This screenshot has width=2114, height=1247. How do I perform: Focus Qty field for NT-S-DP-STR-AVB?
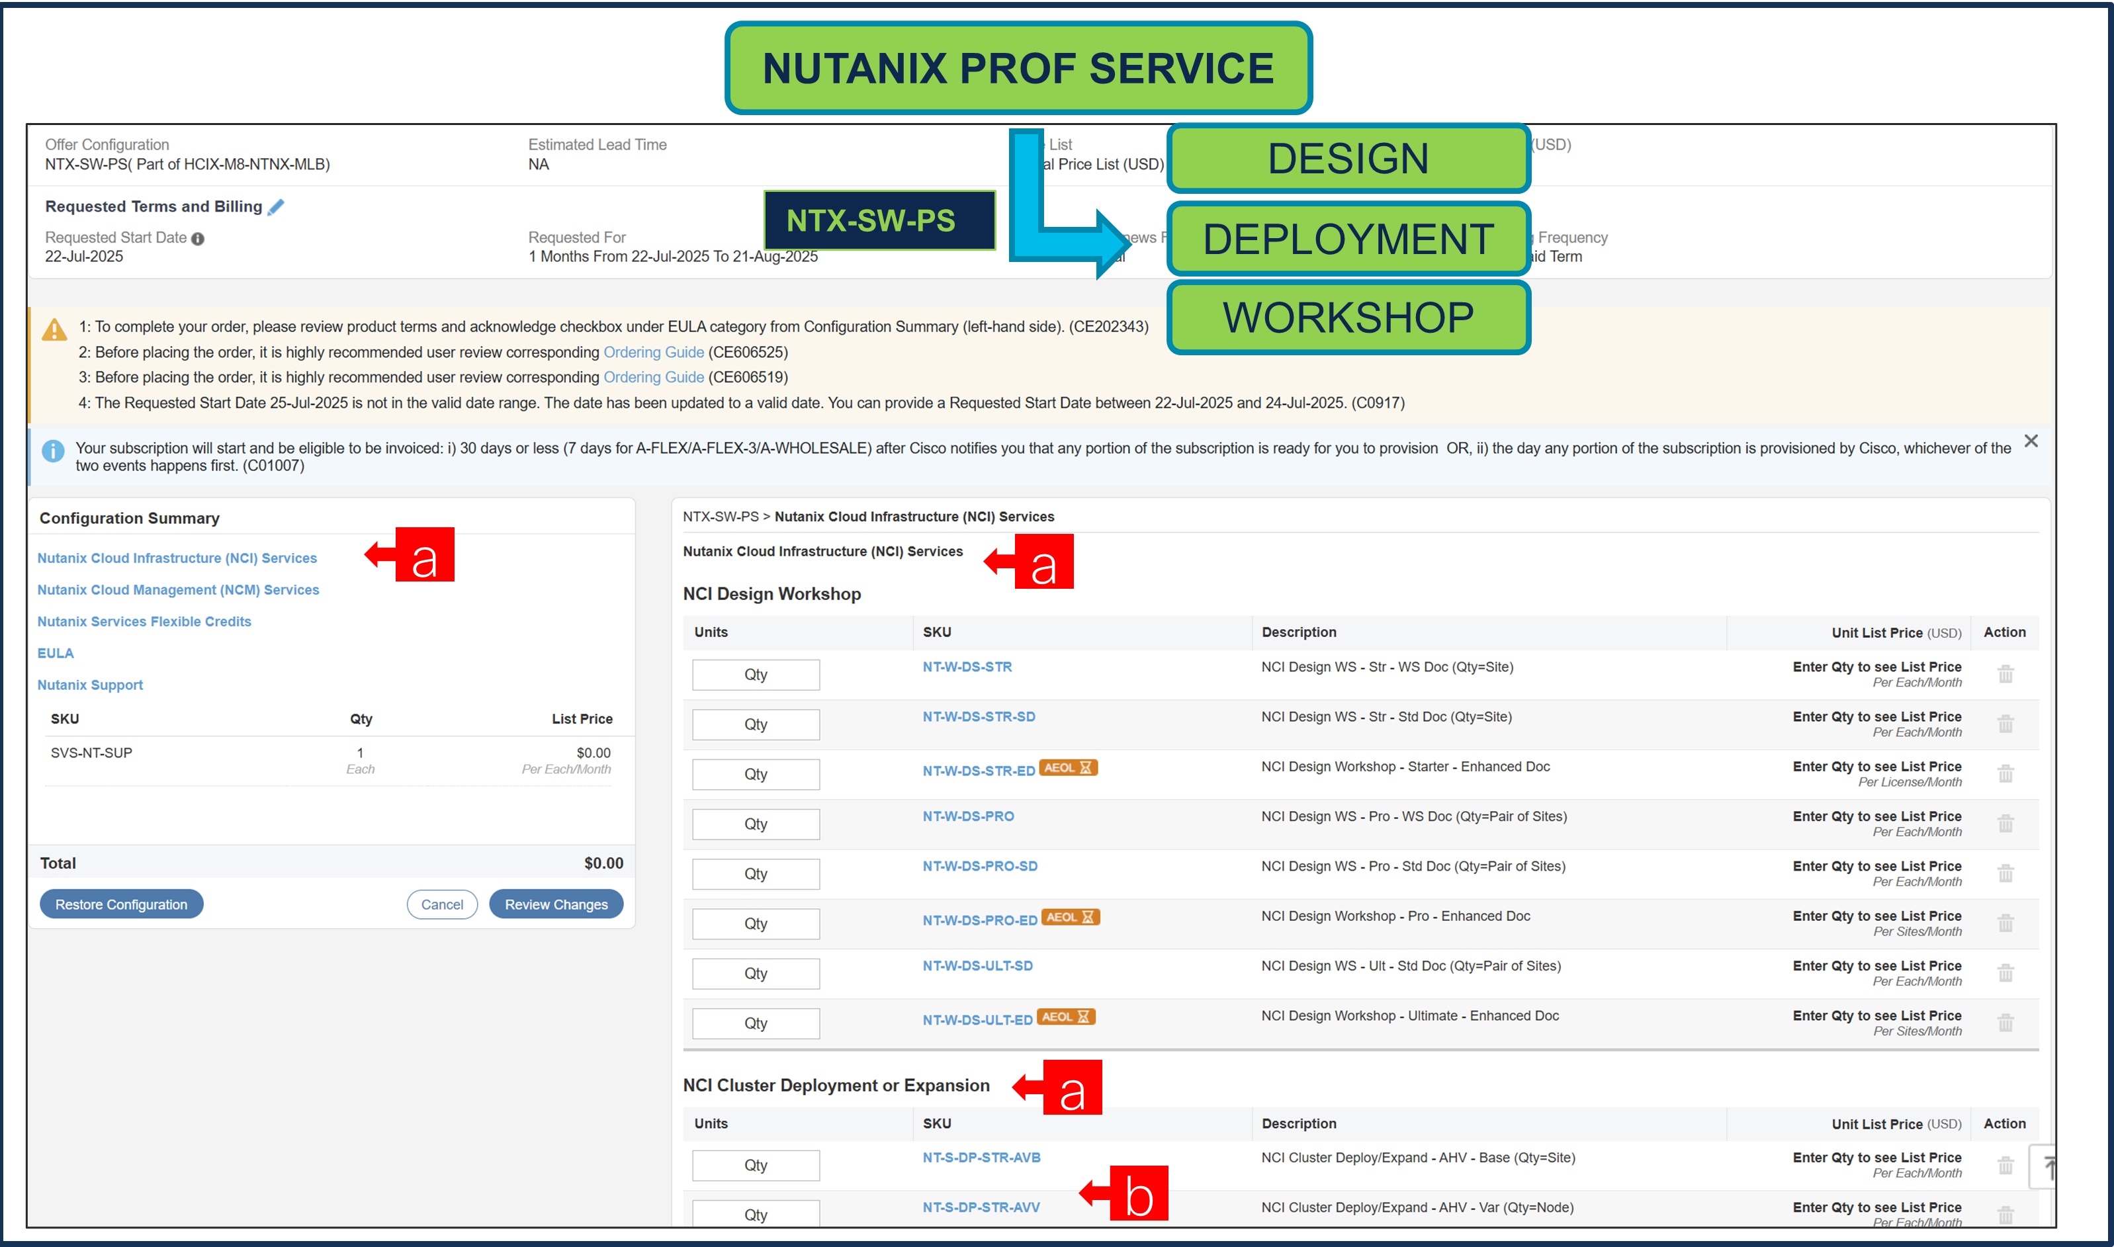756,1166
